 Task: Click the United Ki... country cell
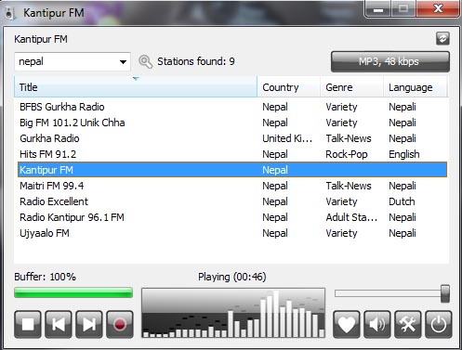point(287,138)
